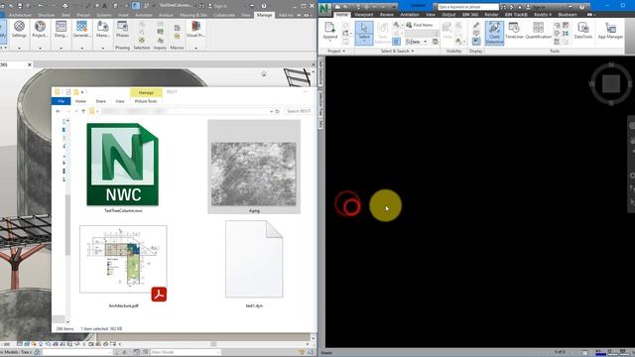The image size is (635, 357).
Task: Open Navisworks Viewpoint tab
Action: click(x=364, y=15)
